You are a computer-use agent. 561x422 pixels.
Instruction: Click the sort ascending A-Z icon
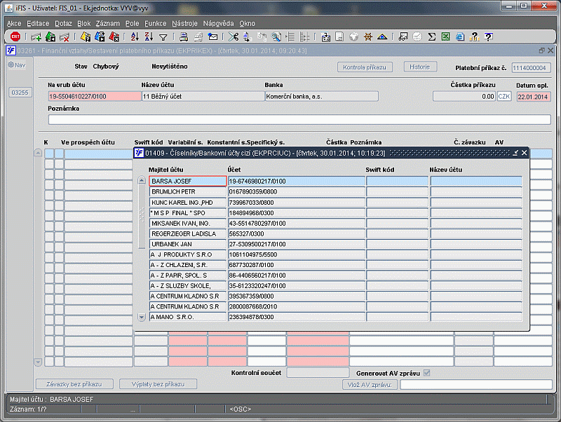[134, 37]
